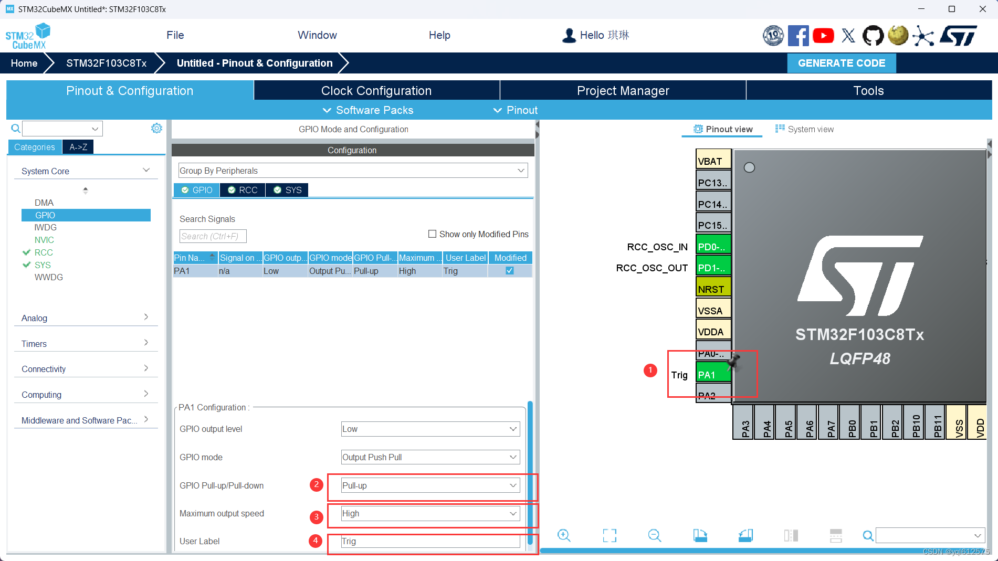998x561 pixels.
Task: Open the Group By Peripherals dropdown
Action: (x=353, y=171)
